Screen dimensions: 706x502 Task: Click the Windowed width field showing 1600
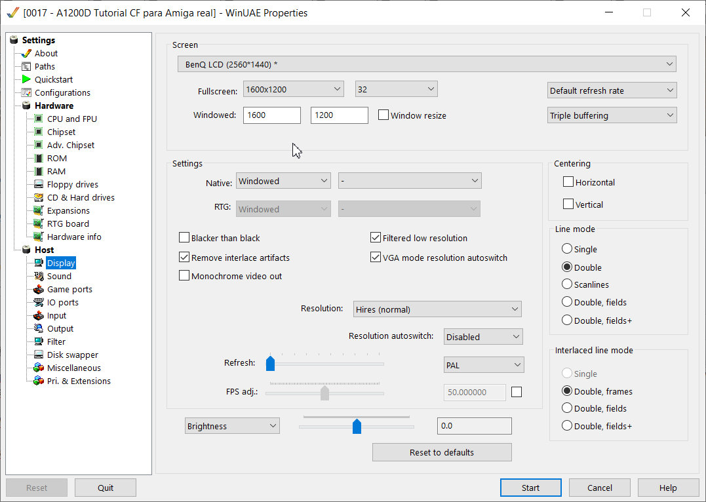(x=272, y=115)
